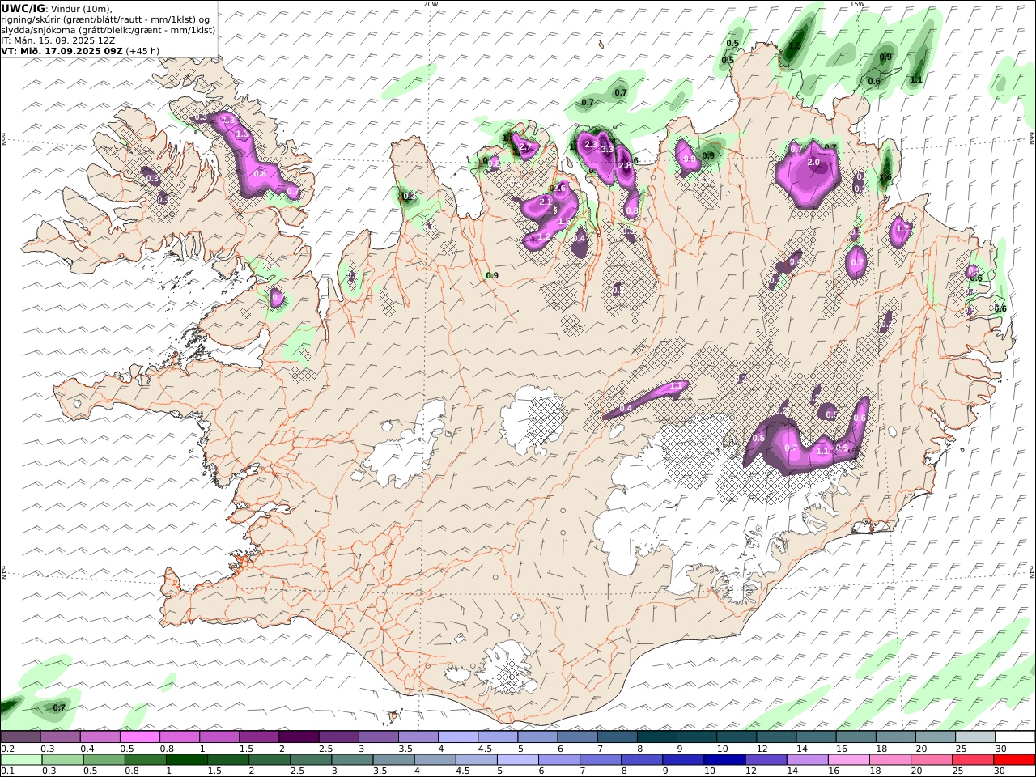The image size is (1036, 777).
Task: Click the "UWC/IG" title text
Action: click(x=23, y=8)
